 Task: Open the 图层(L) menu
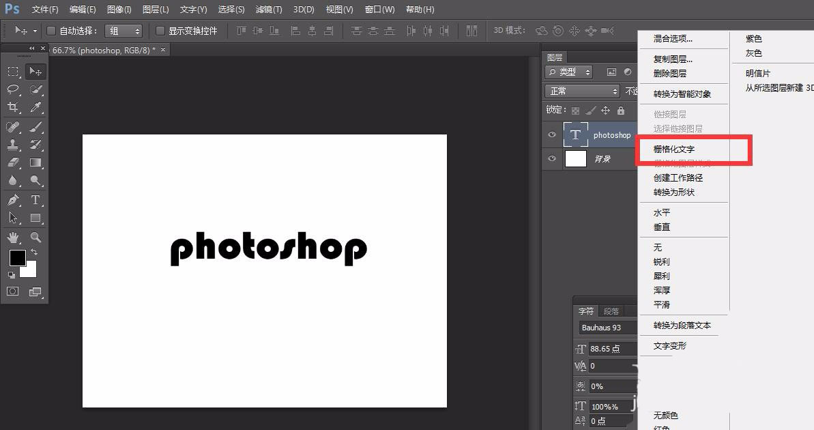click(x=156, y=10)
